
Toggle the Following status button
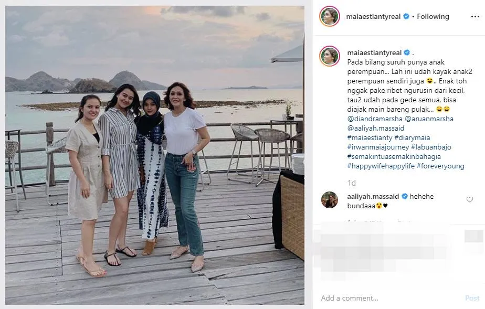click(x=433, y=16)
